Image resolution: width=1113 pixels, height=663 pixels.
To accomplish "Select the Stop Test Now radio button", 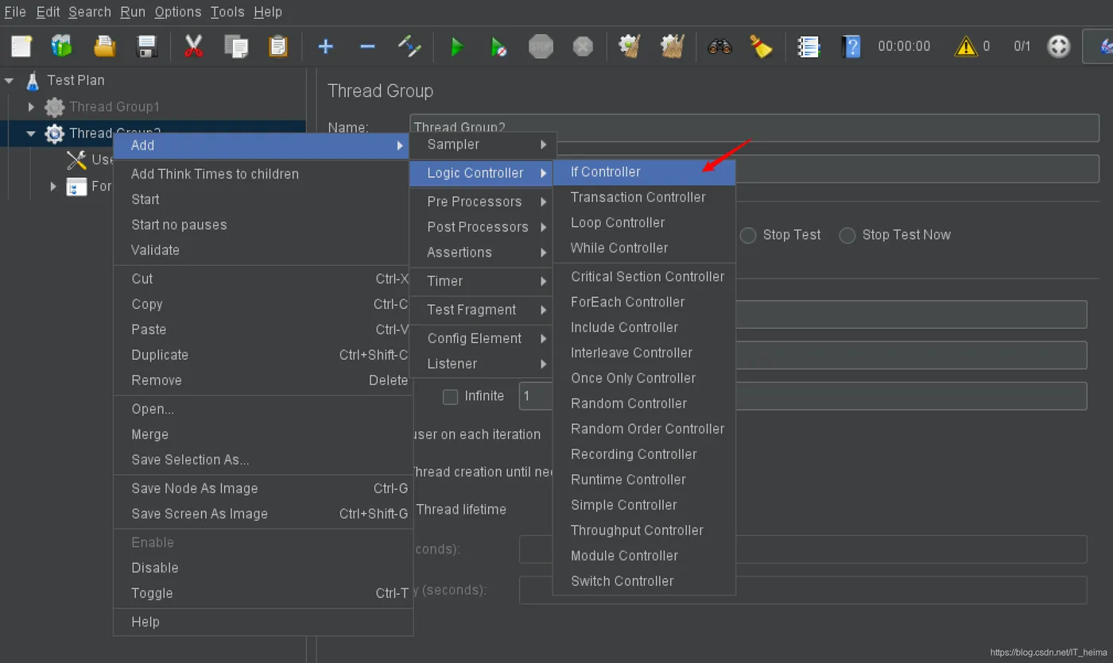I will coord(847,236).
